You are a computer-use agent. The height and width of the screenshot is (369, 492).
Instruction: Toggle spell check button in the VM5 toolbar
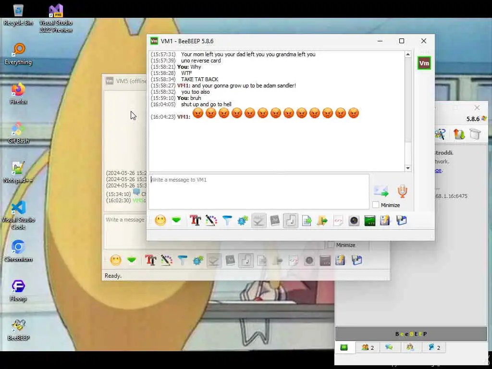pyautogui.click(x=214, y=260)
